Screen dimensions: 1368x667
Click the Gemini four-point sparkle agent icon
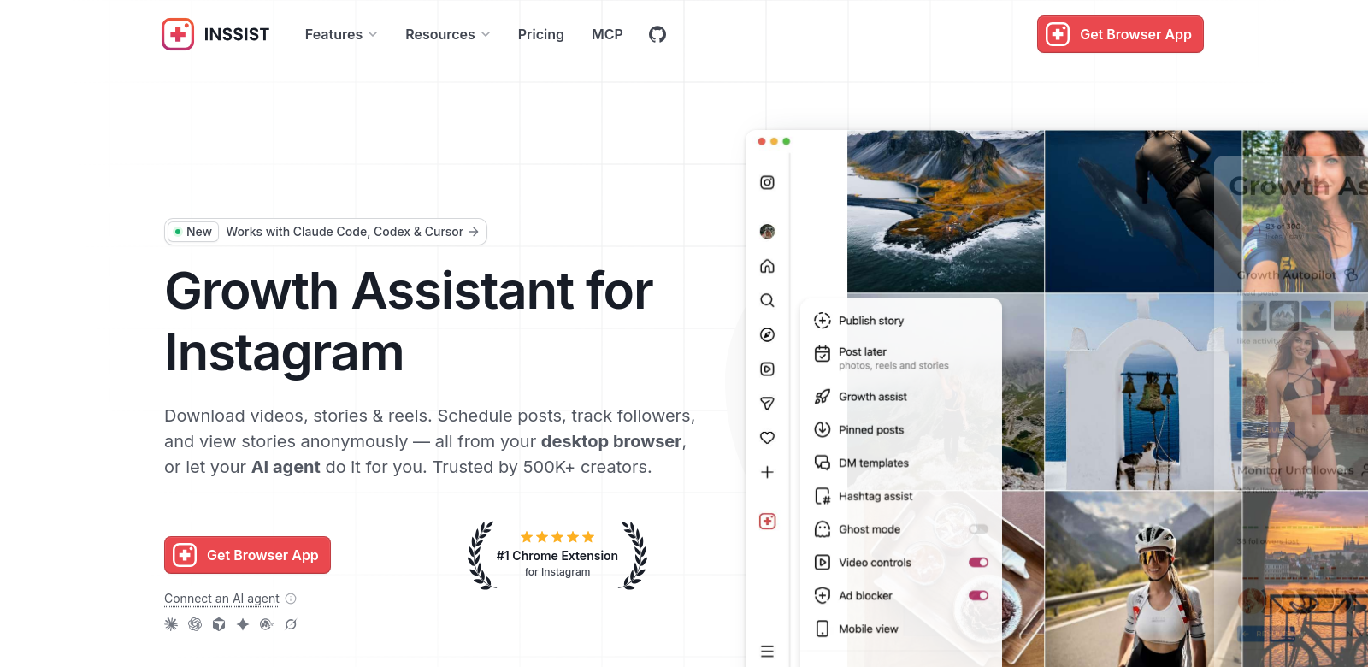[243, 624]
